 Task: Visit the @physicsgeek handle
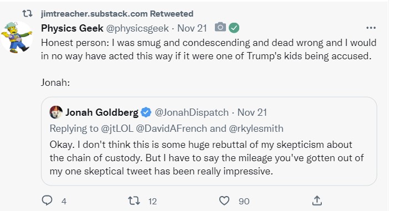pyautogui.click(x=137, y=28)
